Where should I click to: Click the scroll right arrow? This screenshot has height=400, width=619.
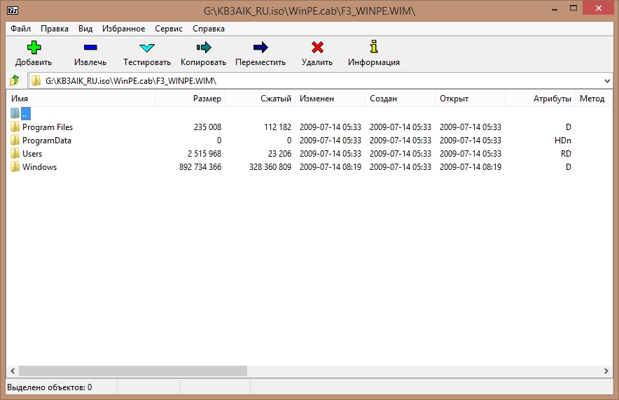pos(606,371)
